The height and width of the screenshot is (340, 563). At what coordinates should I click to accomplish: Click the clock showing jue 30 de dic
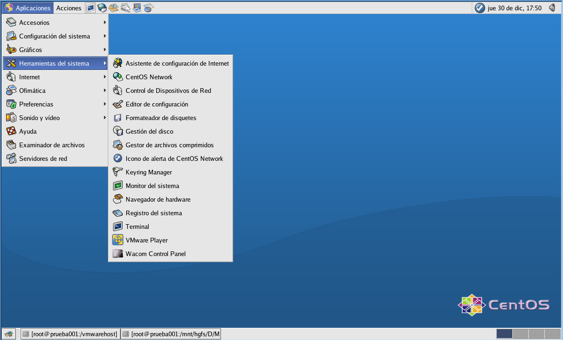(x=515, y=8)
